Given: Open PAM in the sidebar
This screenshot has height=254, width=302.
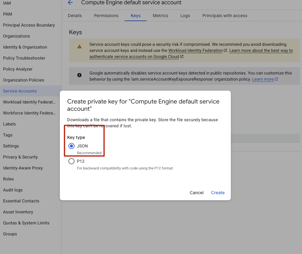Looking at the screenshot, I should click(8, 14).
